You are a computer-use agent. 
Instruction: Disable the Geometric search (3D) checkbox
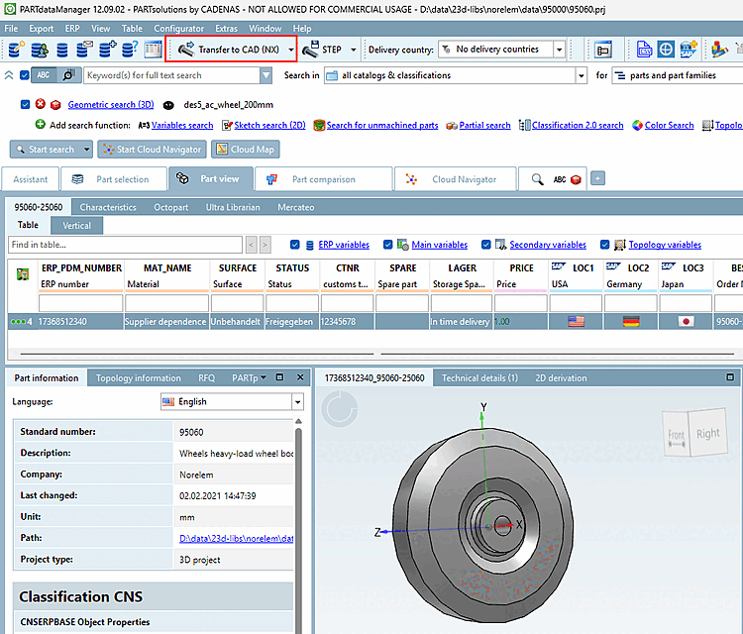25,104
